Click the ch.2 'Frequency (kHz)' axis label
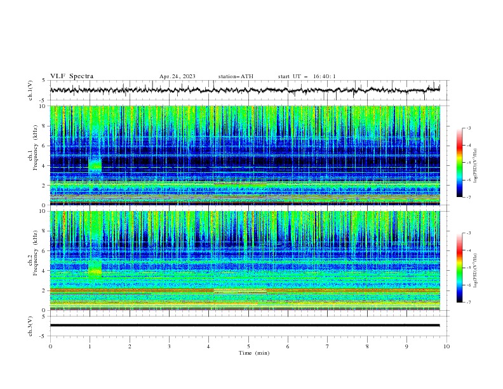 [x=35, y=252]
